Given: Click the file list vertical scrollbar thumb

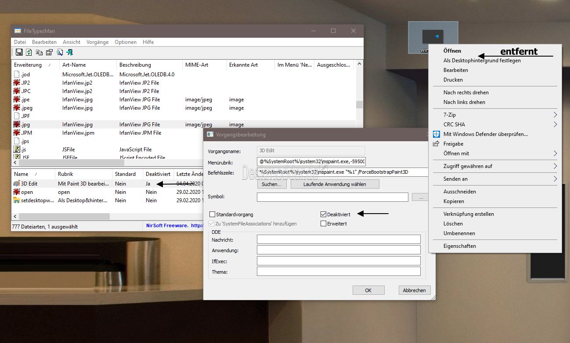Looking at the screenshot, I should [x=359, y=104].
